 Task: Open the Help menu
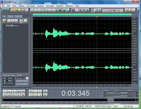tap(77, 6)
